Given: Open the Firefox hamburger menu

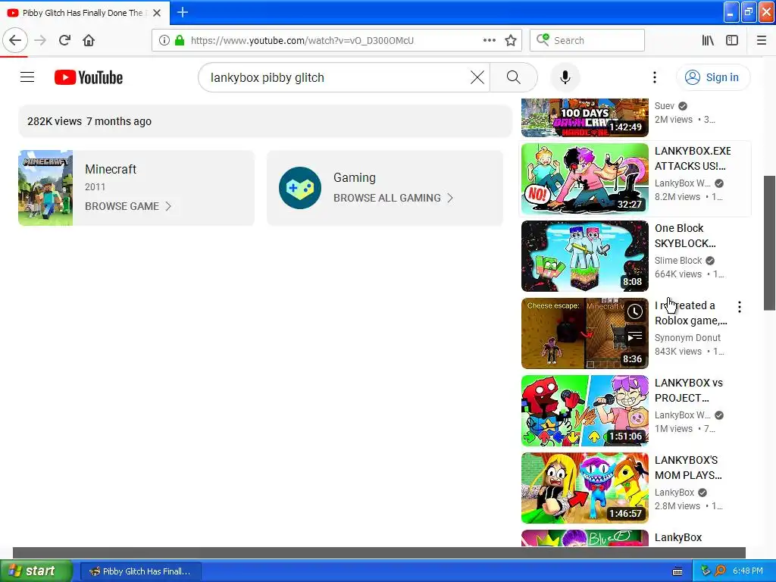Looking at the screenshot, I should click(x=762, y=41).
